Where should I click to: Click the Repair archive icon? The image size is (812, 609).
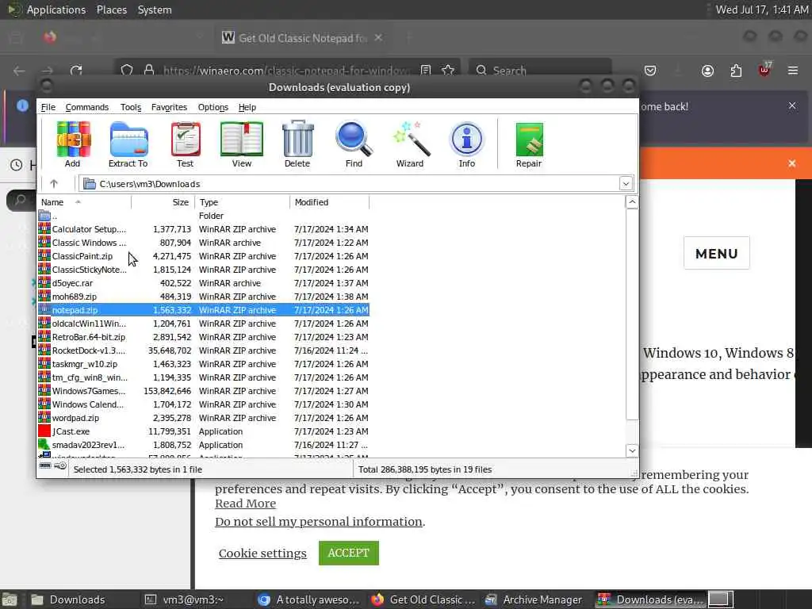529,144
